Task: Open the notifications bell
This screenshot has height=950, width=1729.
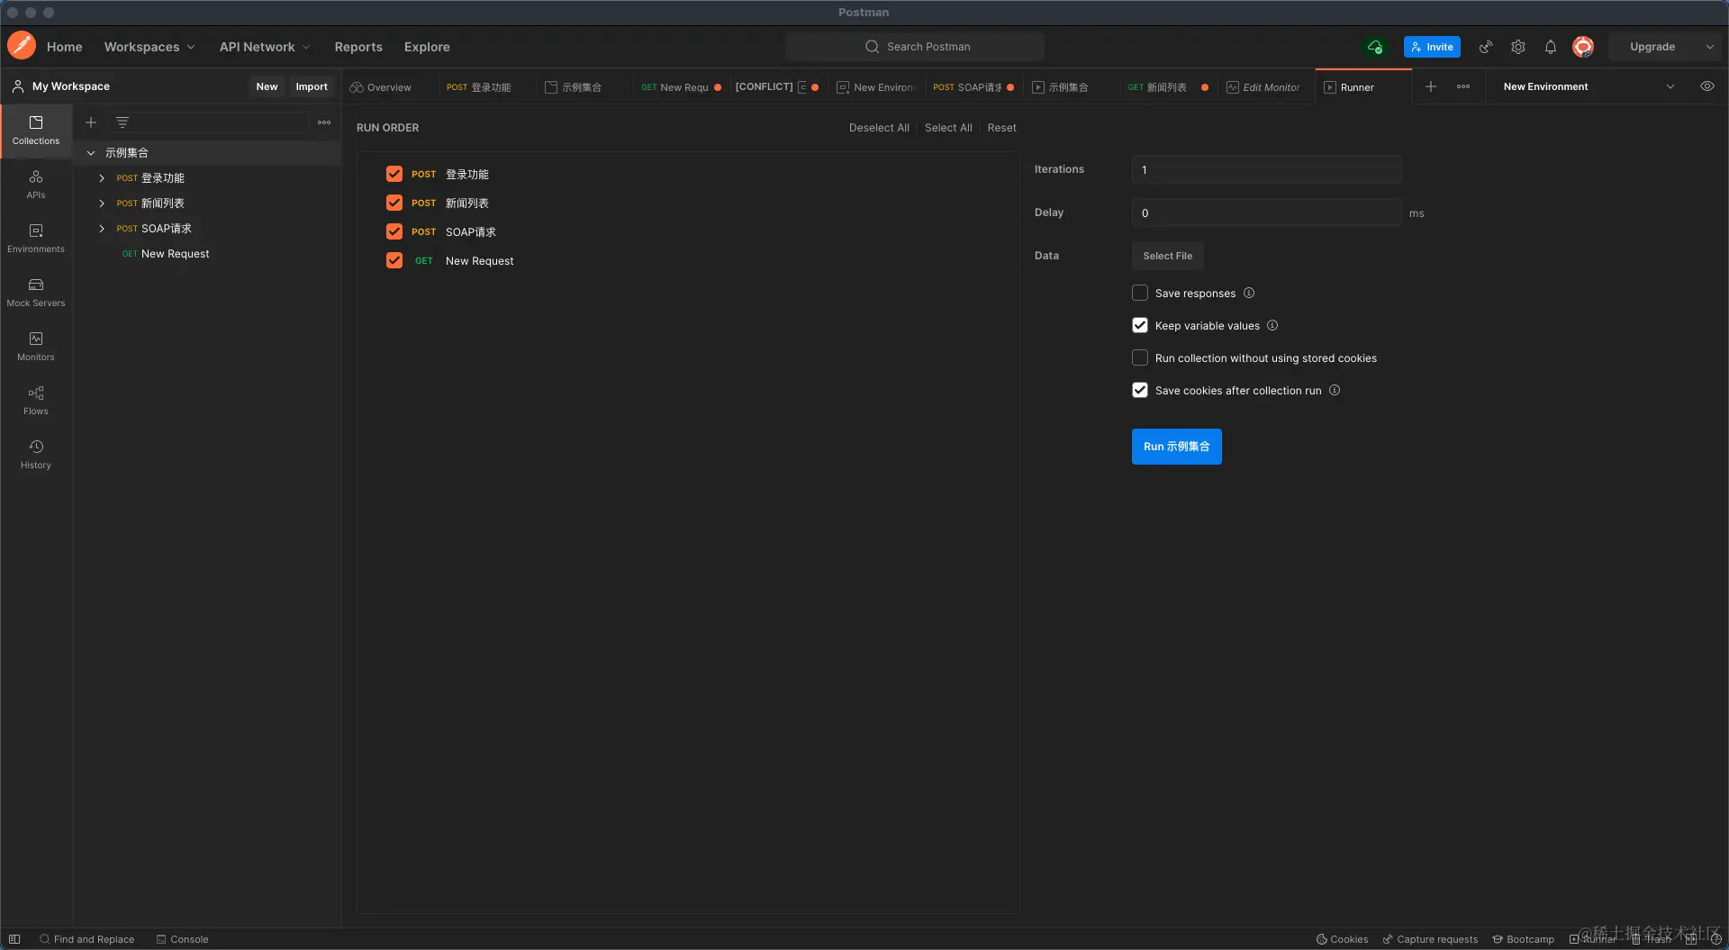Action: (1551, 47)
